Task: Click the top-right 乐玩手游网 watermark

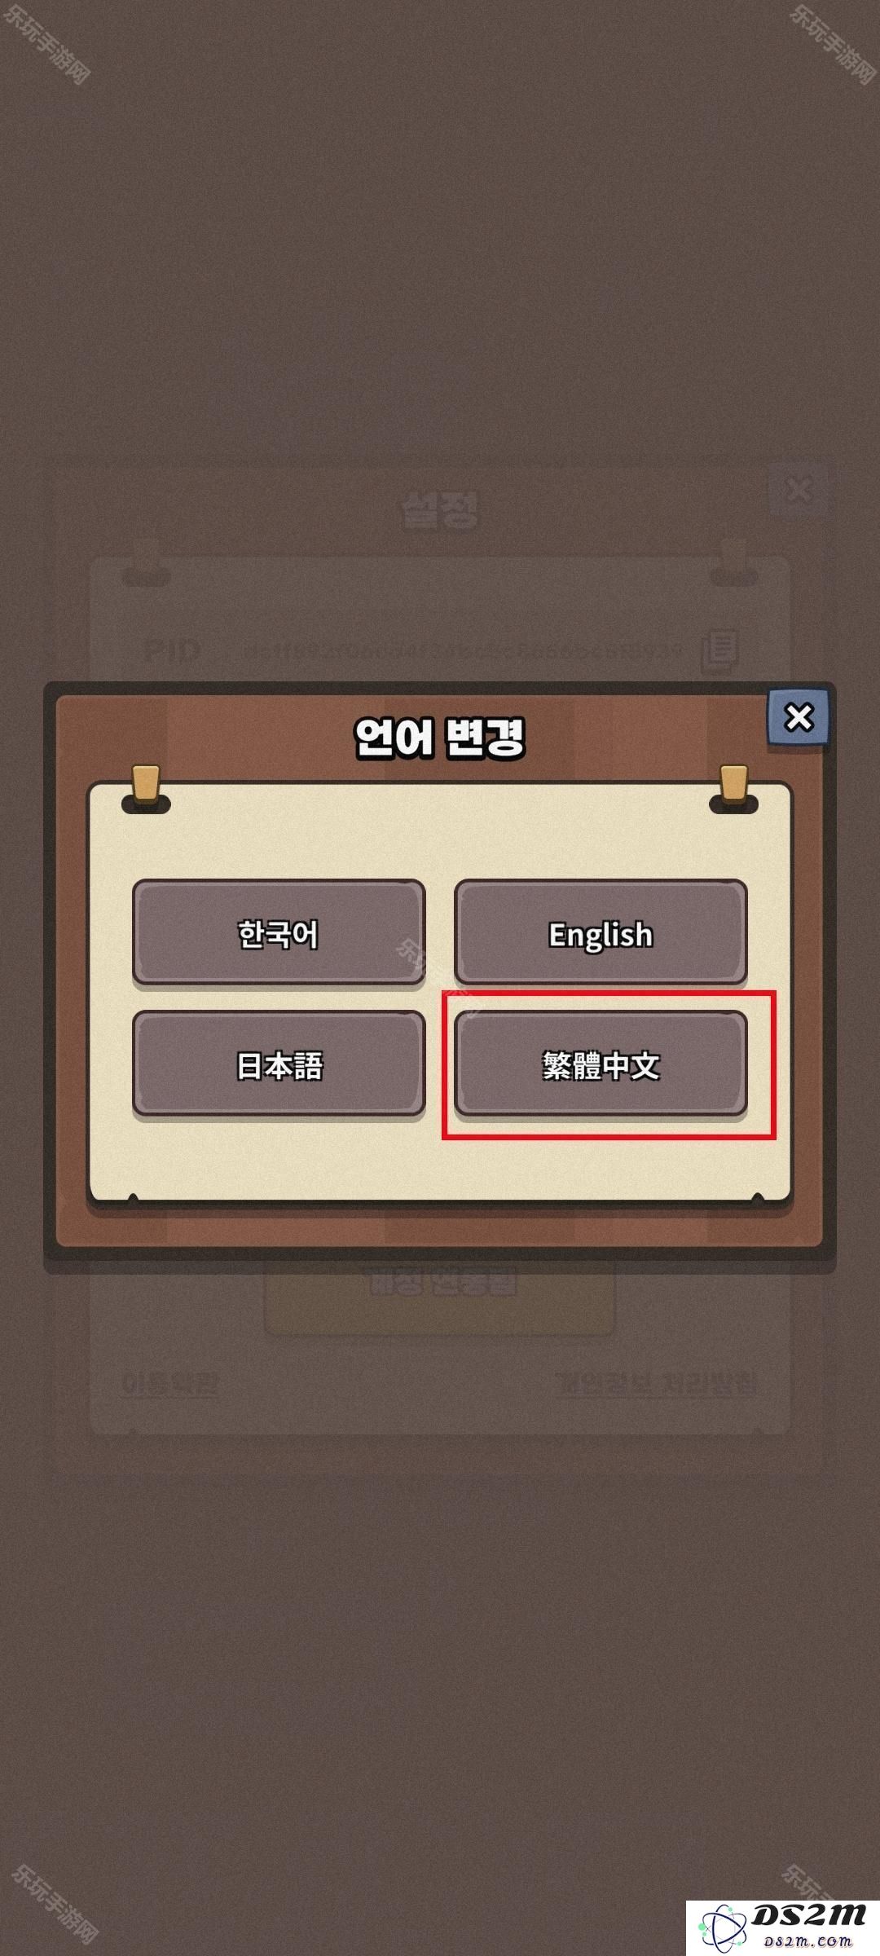Action: coord(833,42)
